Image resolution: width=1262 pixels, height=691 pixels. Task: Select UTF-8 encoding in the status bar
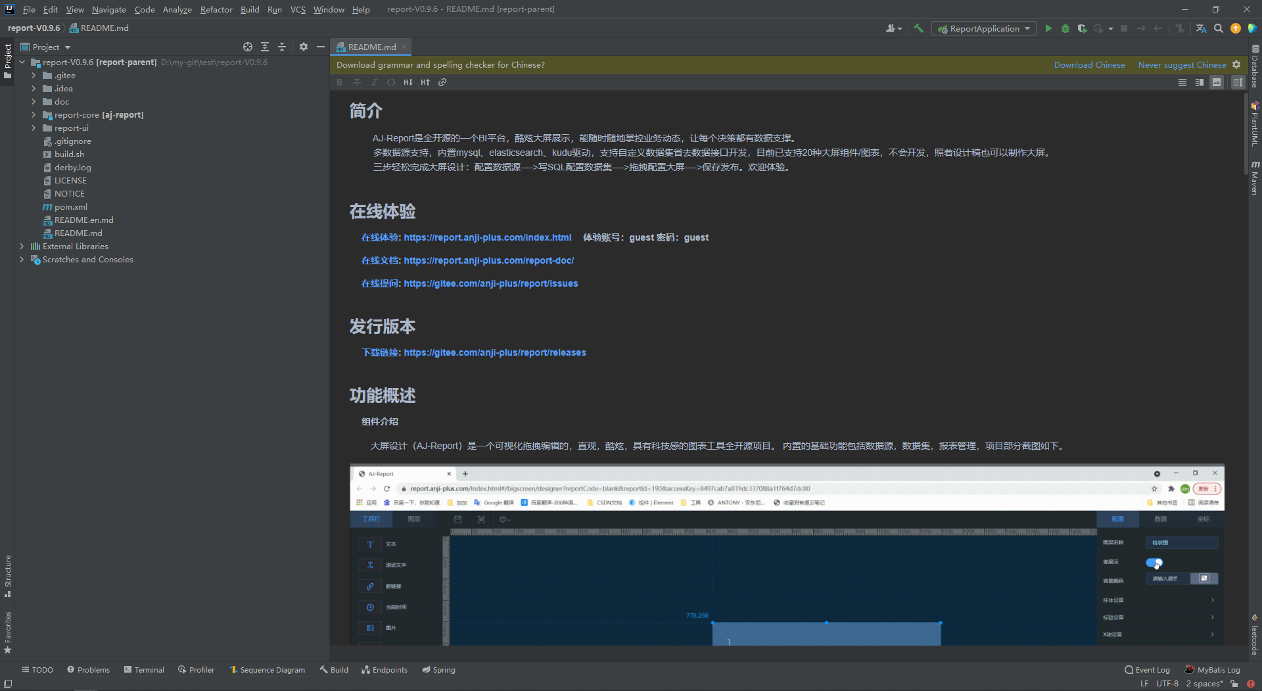pyautogui.click(x=1167, y=683)
